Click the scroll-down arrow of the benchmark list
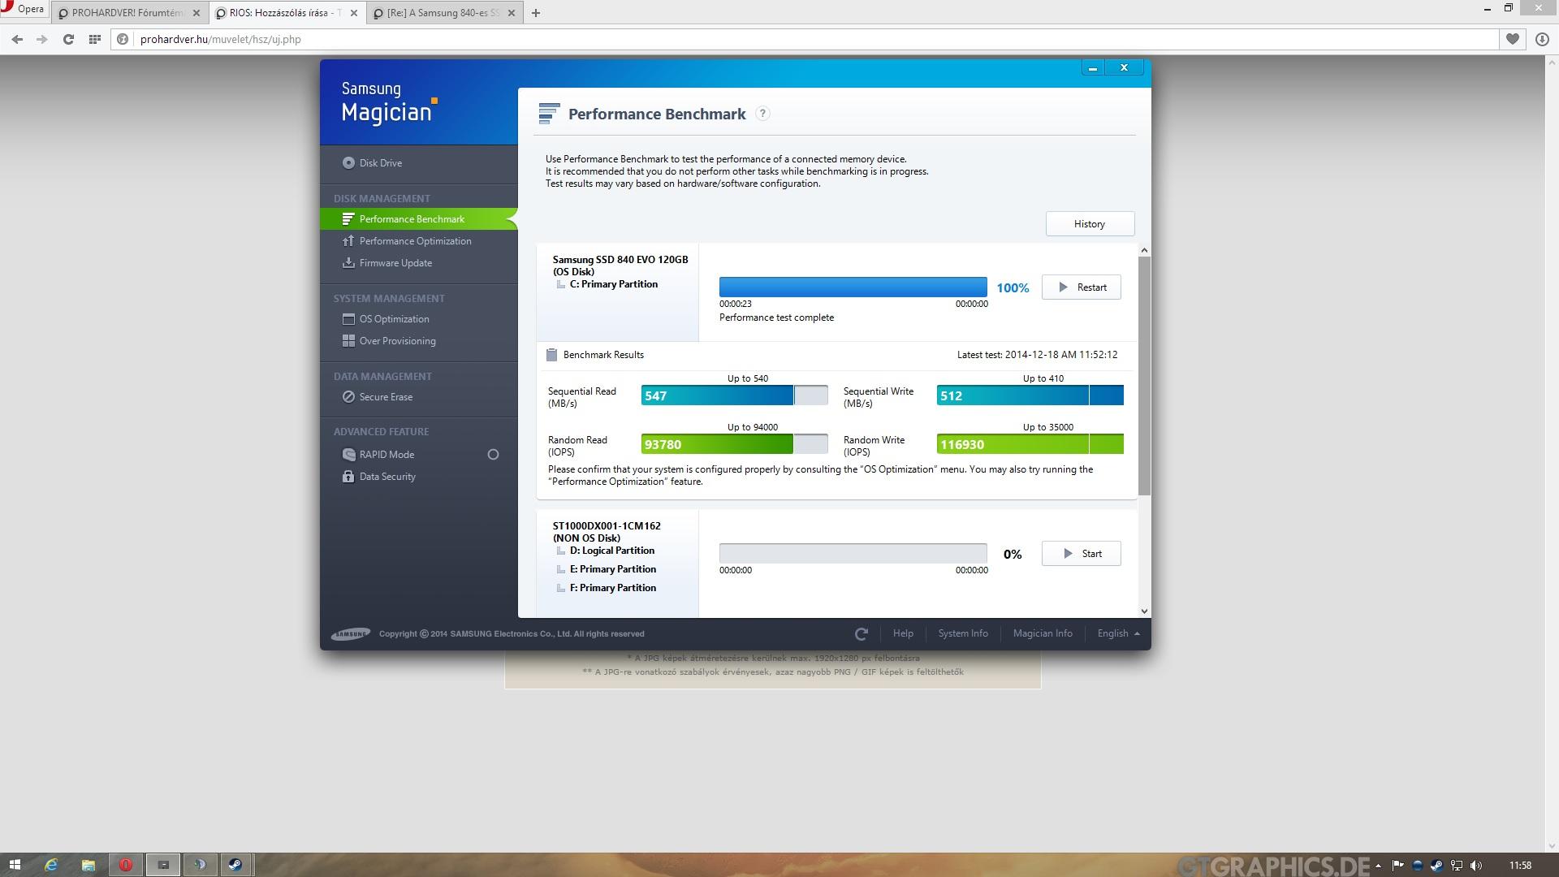This screenshot has width=1559, height=877. click(1144, 611)
